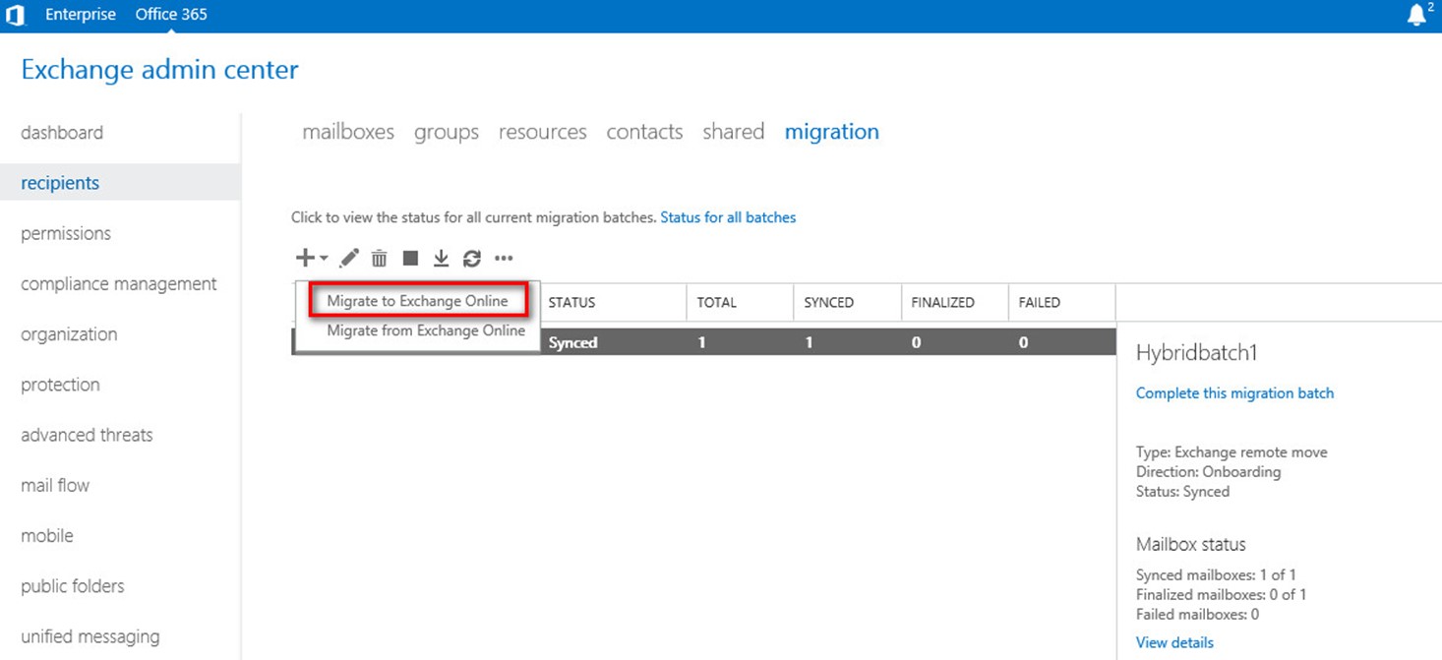Click Finalized mailboxes: 0 of 1
This screenshot has height=660, width=1442.
1221,594
